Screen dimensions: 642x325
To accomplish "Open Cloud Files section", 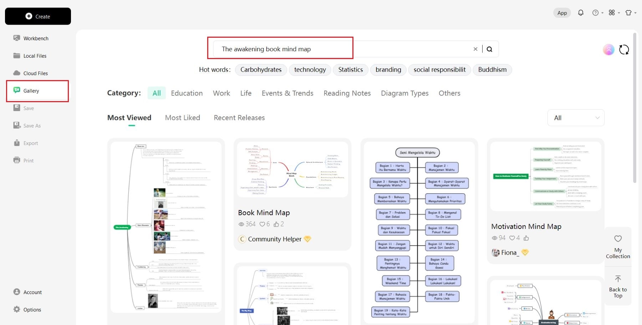I will (x=31, y=73).
